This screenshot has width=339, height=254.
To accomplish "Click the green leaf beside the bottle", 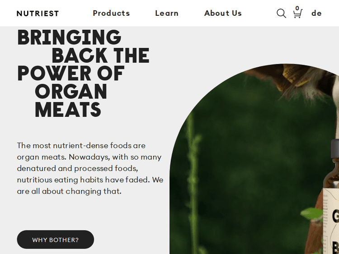I will click(x=311, y=214).
